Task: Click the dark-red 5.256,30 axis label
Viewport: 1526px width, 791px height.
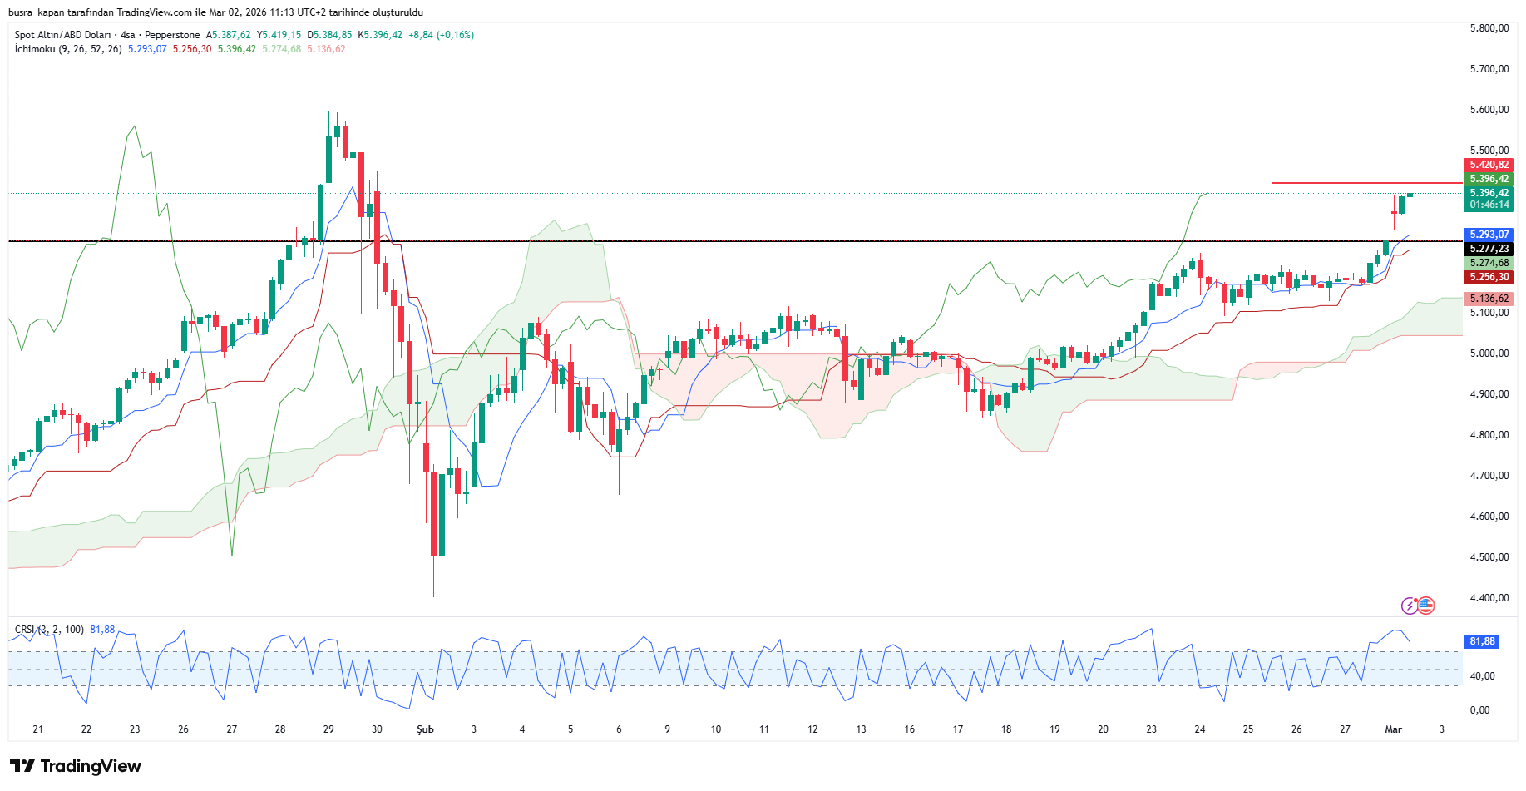Action: click(1488, 277)
